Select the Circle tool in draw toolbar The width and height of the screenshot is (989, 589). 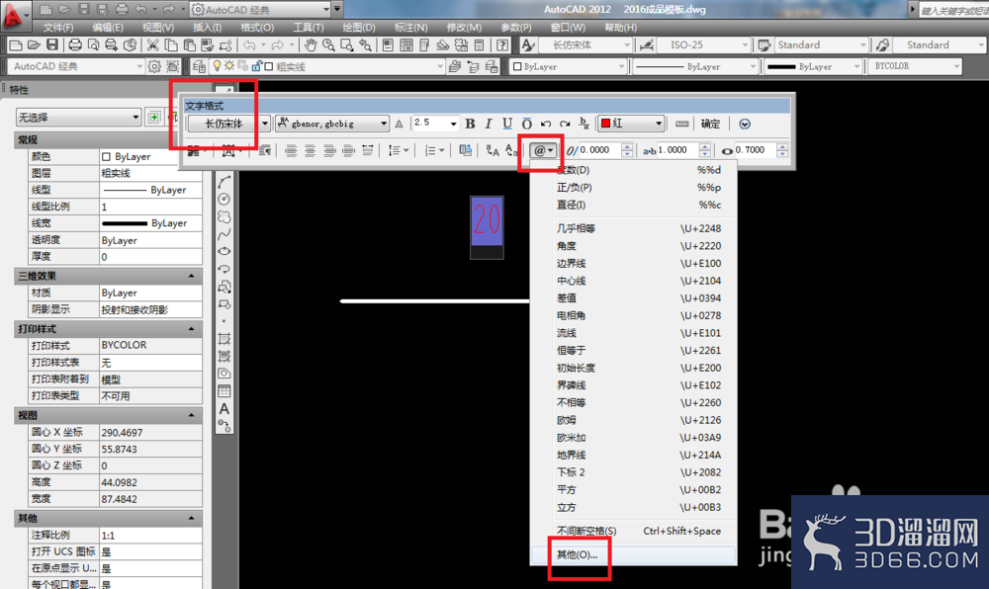tap(224, 199)
